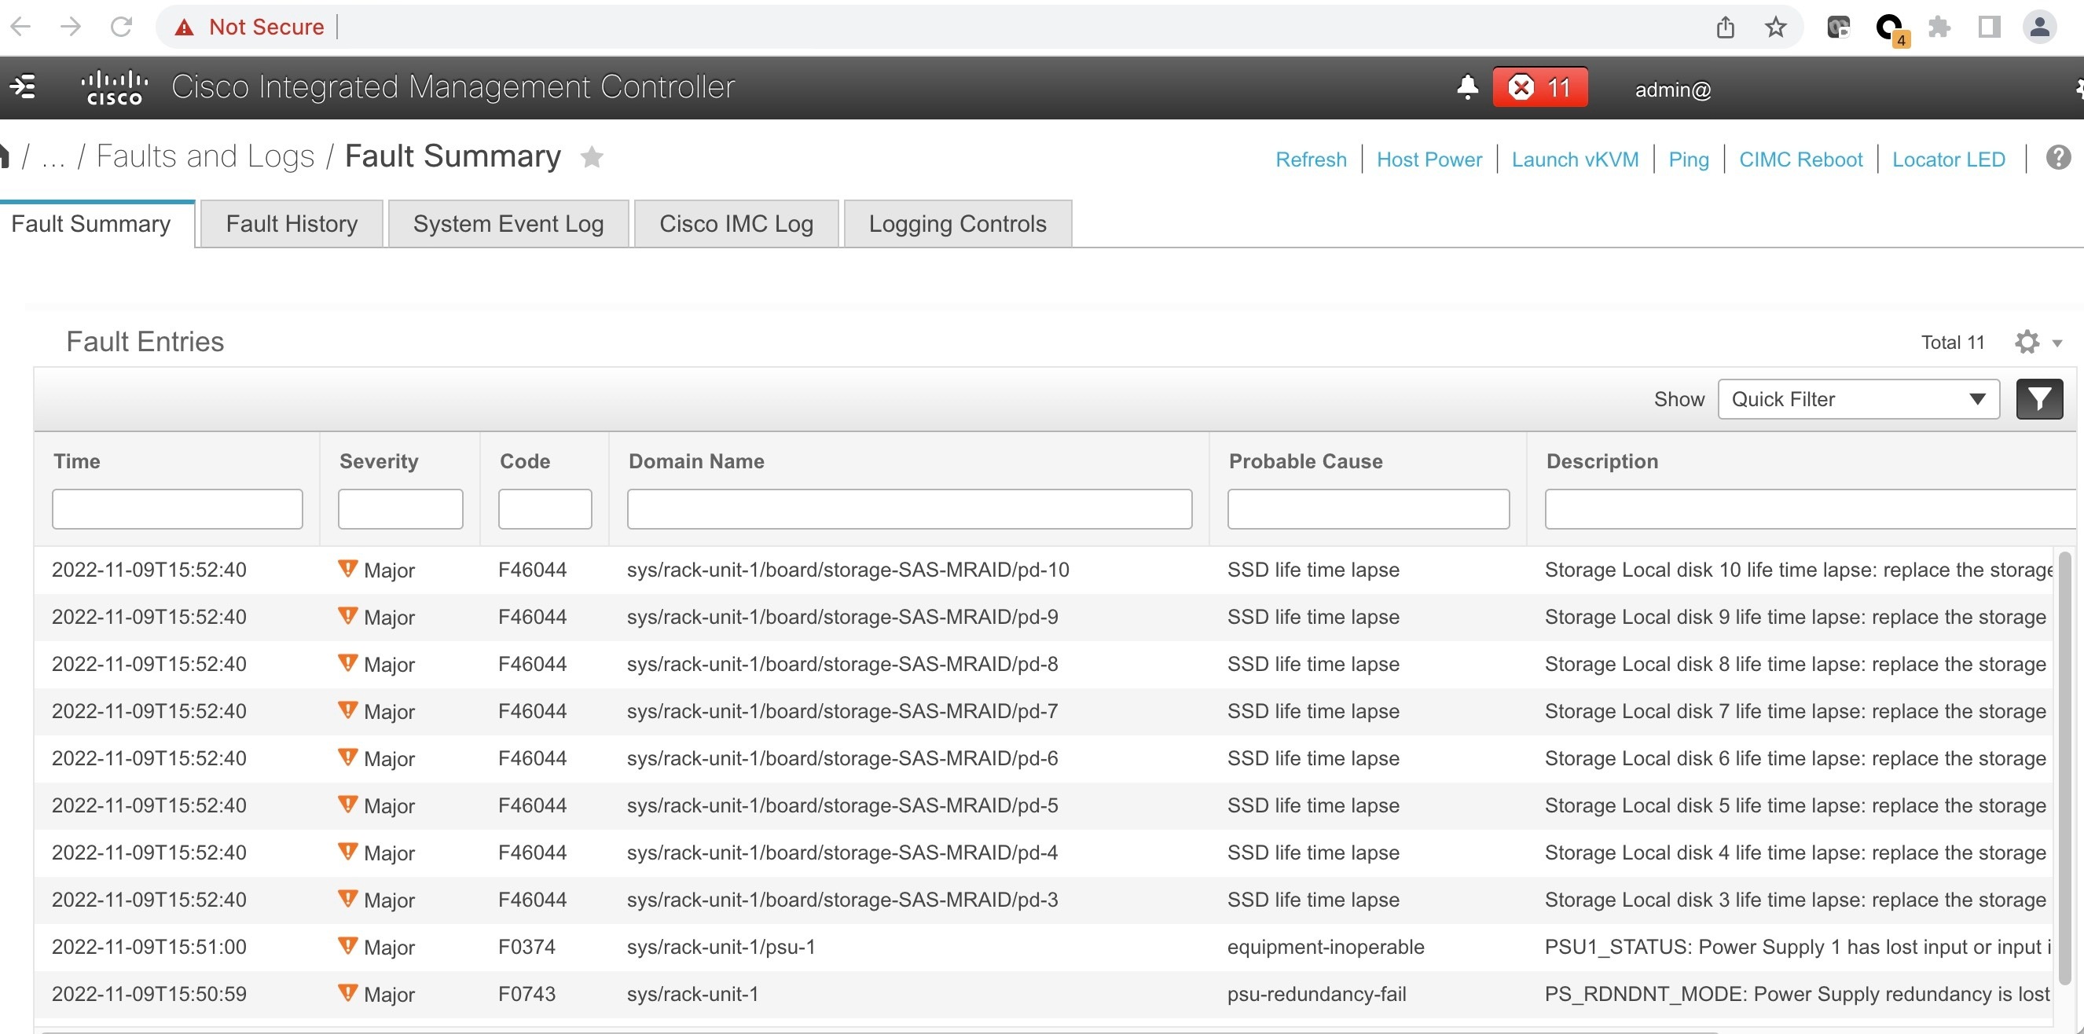Viewport: 2084px width, 1034px height.
Task: Open the help question mark icon
Action: click(x=2060, y=158)
